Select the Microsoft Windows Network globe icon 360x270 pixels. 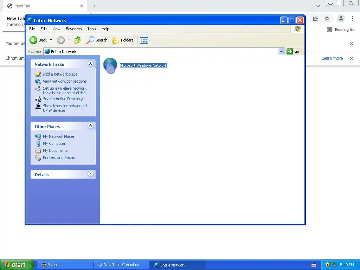point(110,65)
